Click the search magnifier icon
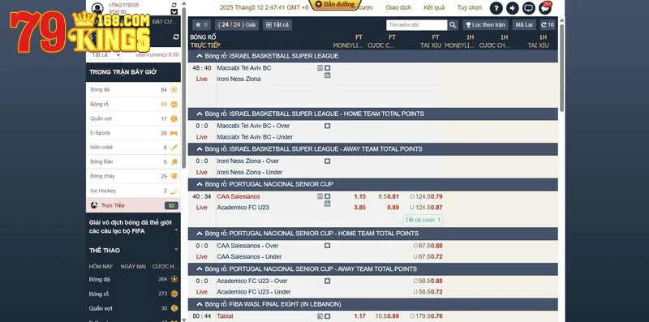649x322 pixels. coord(453,25)
